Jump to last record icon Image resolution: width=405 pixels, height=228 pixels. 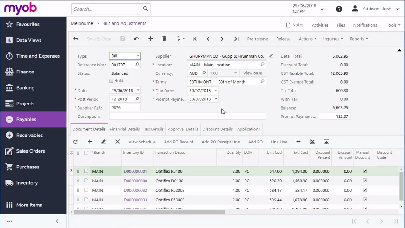click(236, 39)
